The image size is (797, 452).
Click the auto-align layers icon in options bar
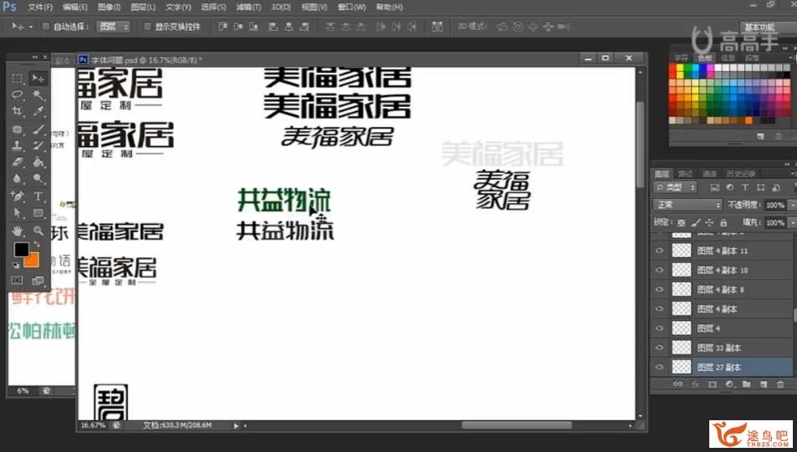(x=437, y=27)
